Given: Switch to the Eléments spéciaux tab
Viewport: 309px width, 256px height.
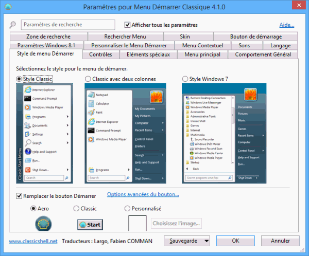Looking at the screenshot, I should pyautogui.click(x=148, y=54).
